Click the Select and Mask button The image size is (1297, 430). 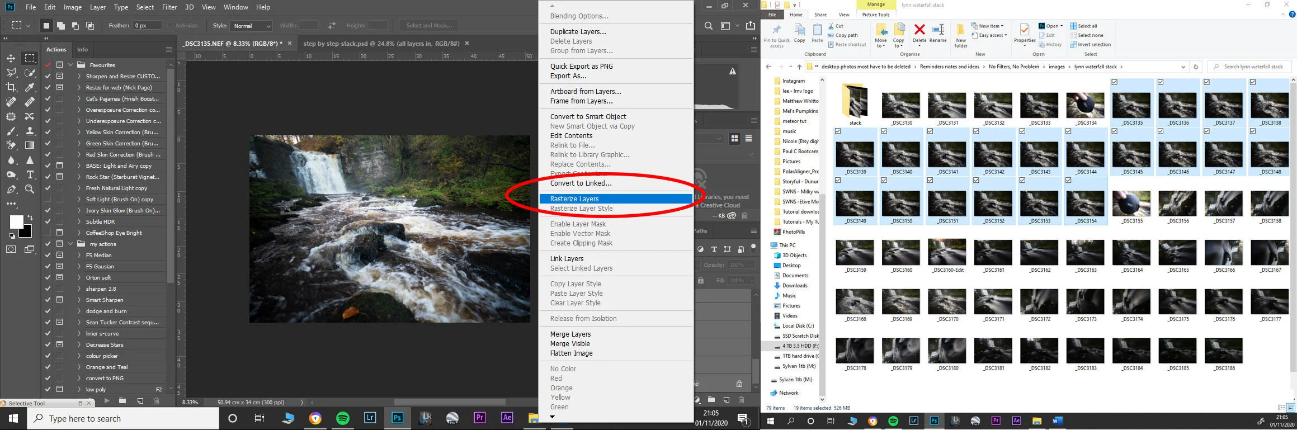429,26
